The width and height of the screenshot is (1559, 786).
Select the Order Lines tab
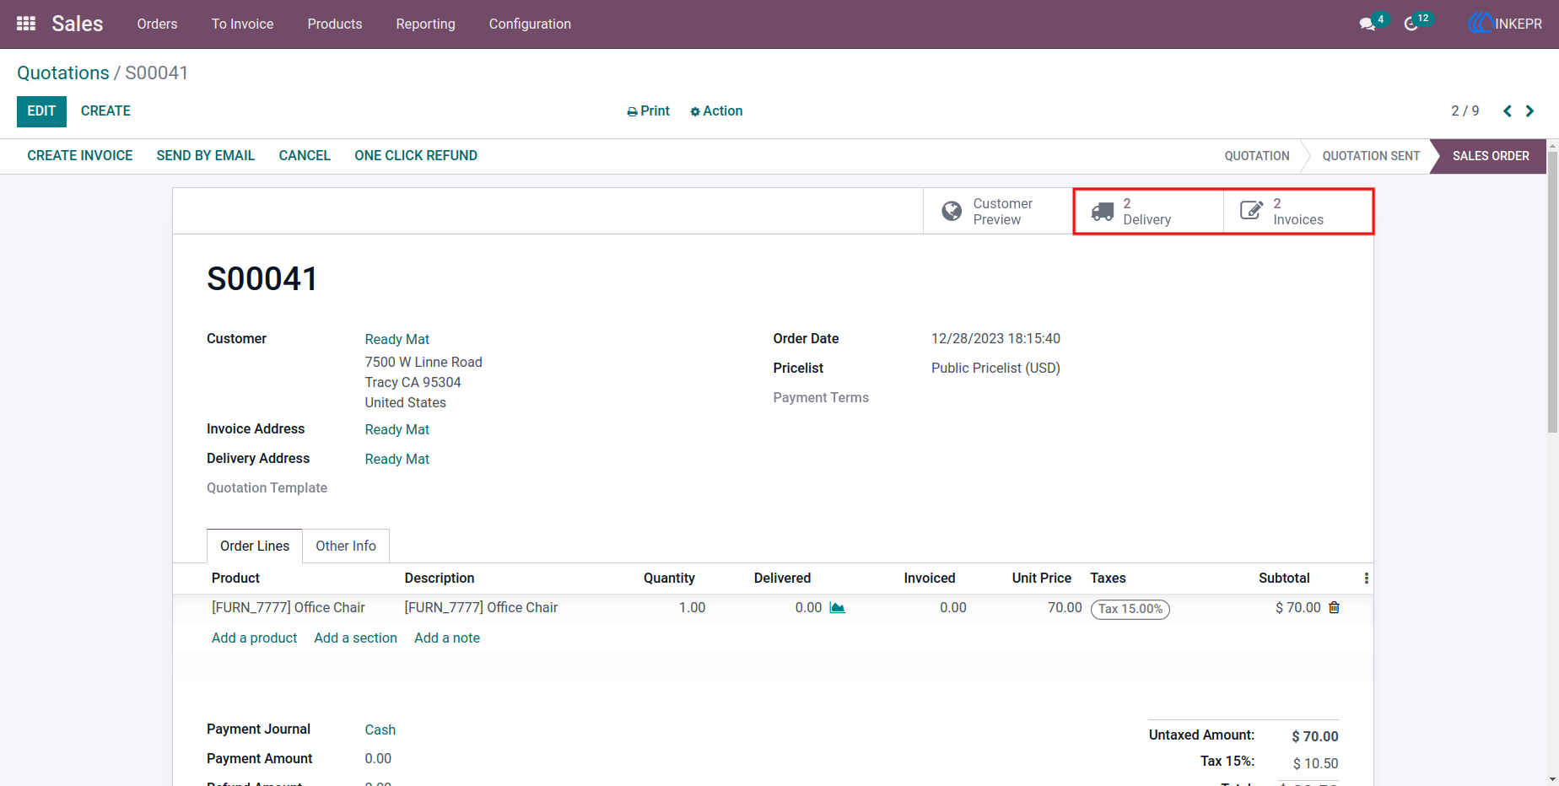point(255,546)
